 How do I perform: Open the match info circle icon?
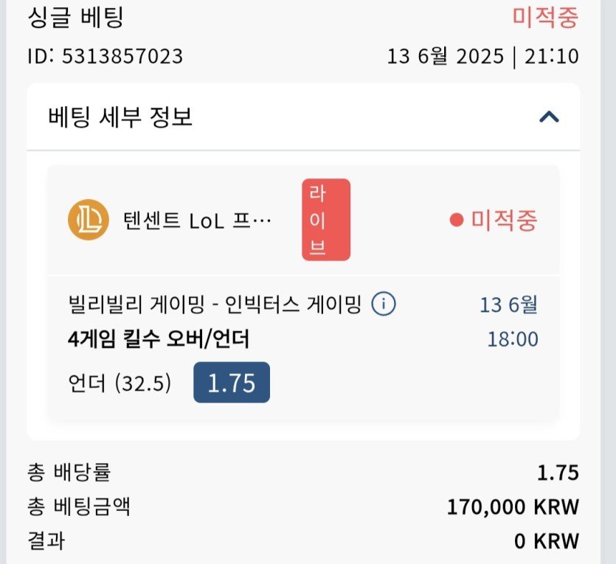pyautogui.click(x=384, y=303)
